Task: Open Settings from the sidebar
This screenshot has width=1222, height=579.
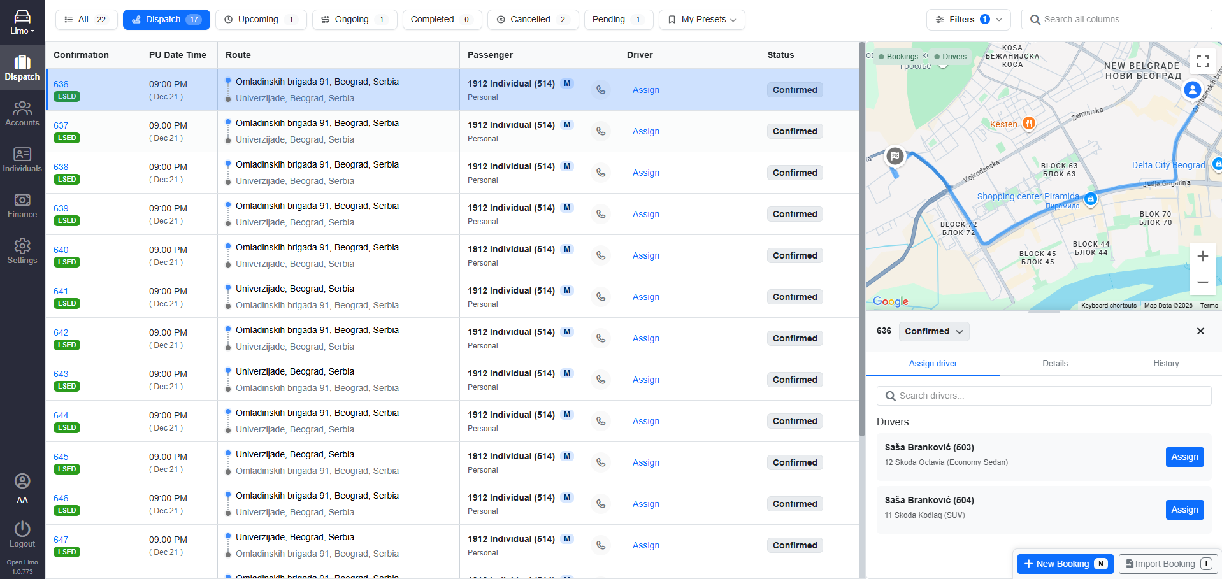Action: click(x=22, y=252)
